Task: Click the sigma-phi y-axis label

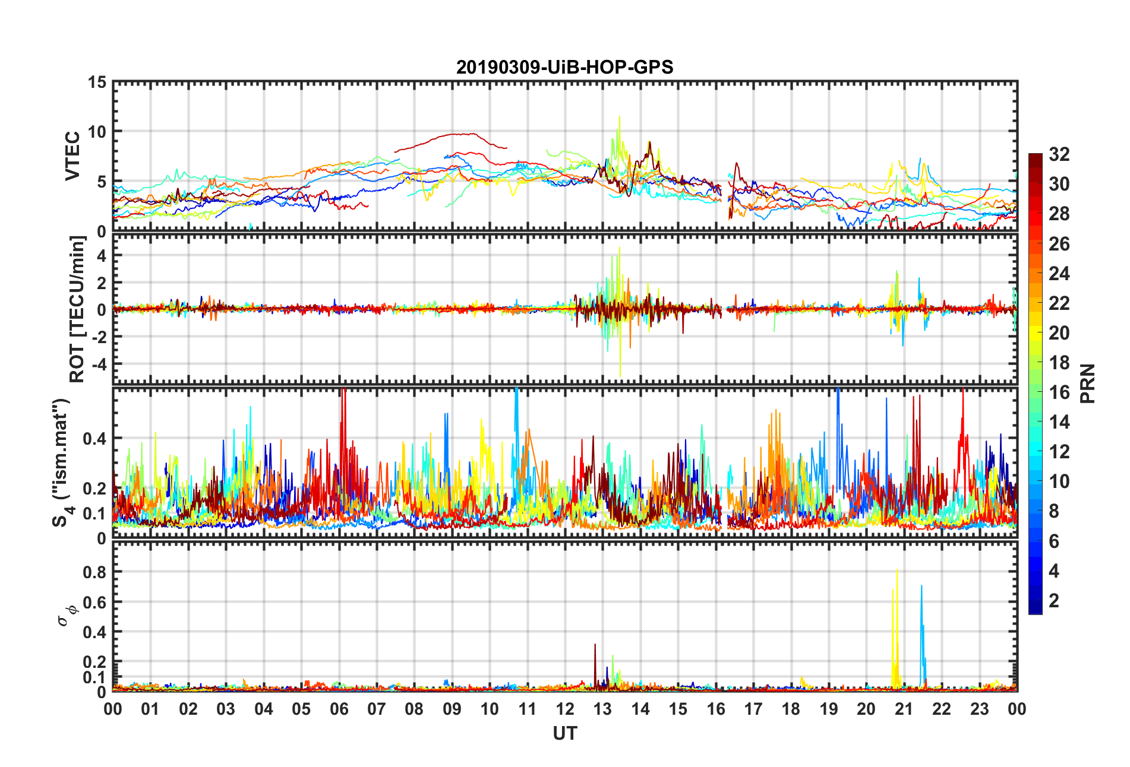Action: click(x=67, y=615)
